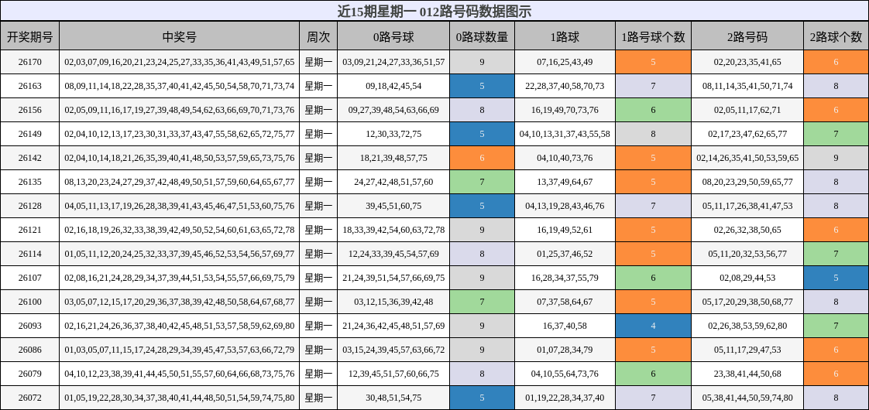Select 2路 numbers 05,38,41,44,50,59,74,80

tap(747, 398)
